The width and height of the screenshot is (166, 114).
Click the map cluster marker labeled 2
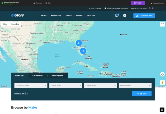point(79,43)
